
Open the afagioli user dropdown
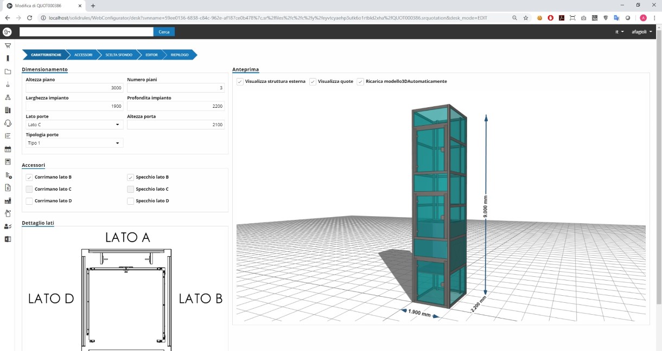[x=642, y=32]
